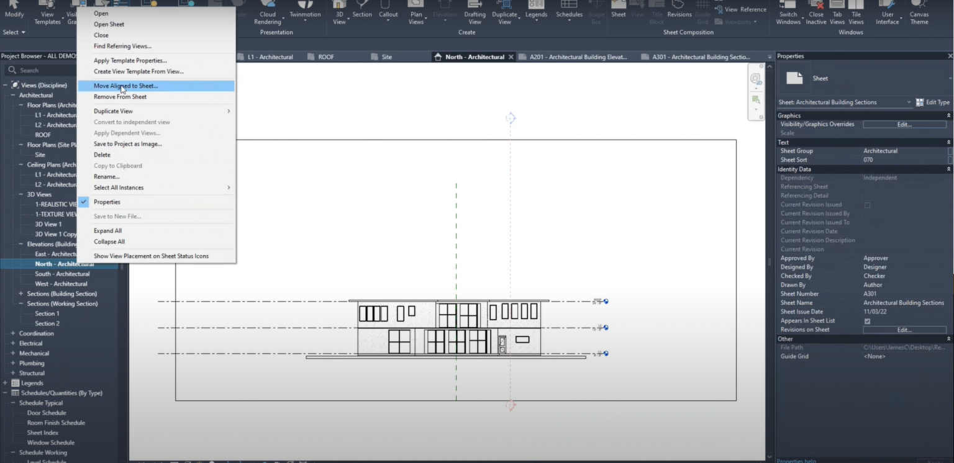Open the Schedules tool

point(568,12)
